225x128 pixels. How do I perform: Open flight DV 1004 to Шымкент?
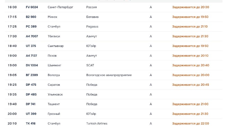[114, 65]
